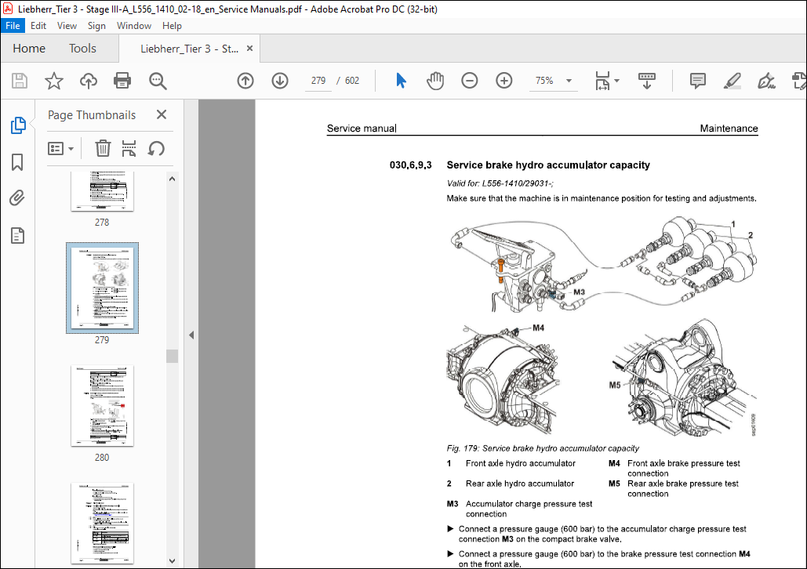
Task: Print the document with the printer icon
Action: point(122,81)
